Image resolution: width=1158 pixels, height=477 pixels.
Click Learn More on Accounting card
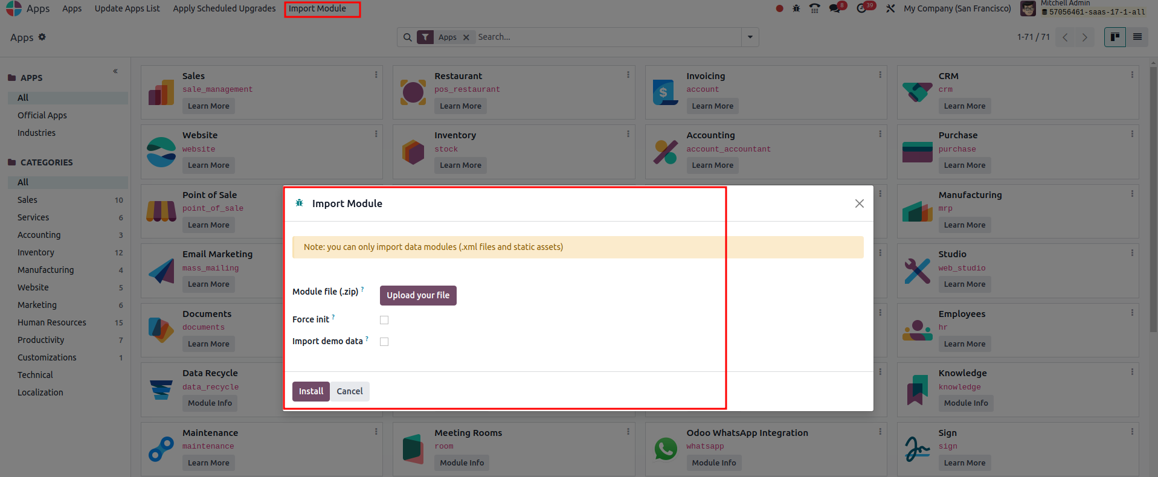pyautogui.click(x=713, y=165)
